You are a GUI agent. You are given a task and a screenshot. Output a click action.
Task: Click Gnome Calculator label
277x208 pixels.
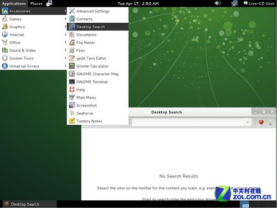coord(93,66)
